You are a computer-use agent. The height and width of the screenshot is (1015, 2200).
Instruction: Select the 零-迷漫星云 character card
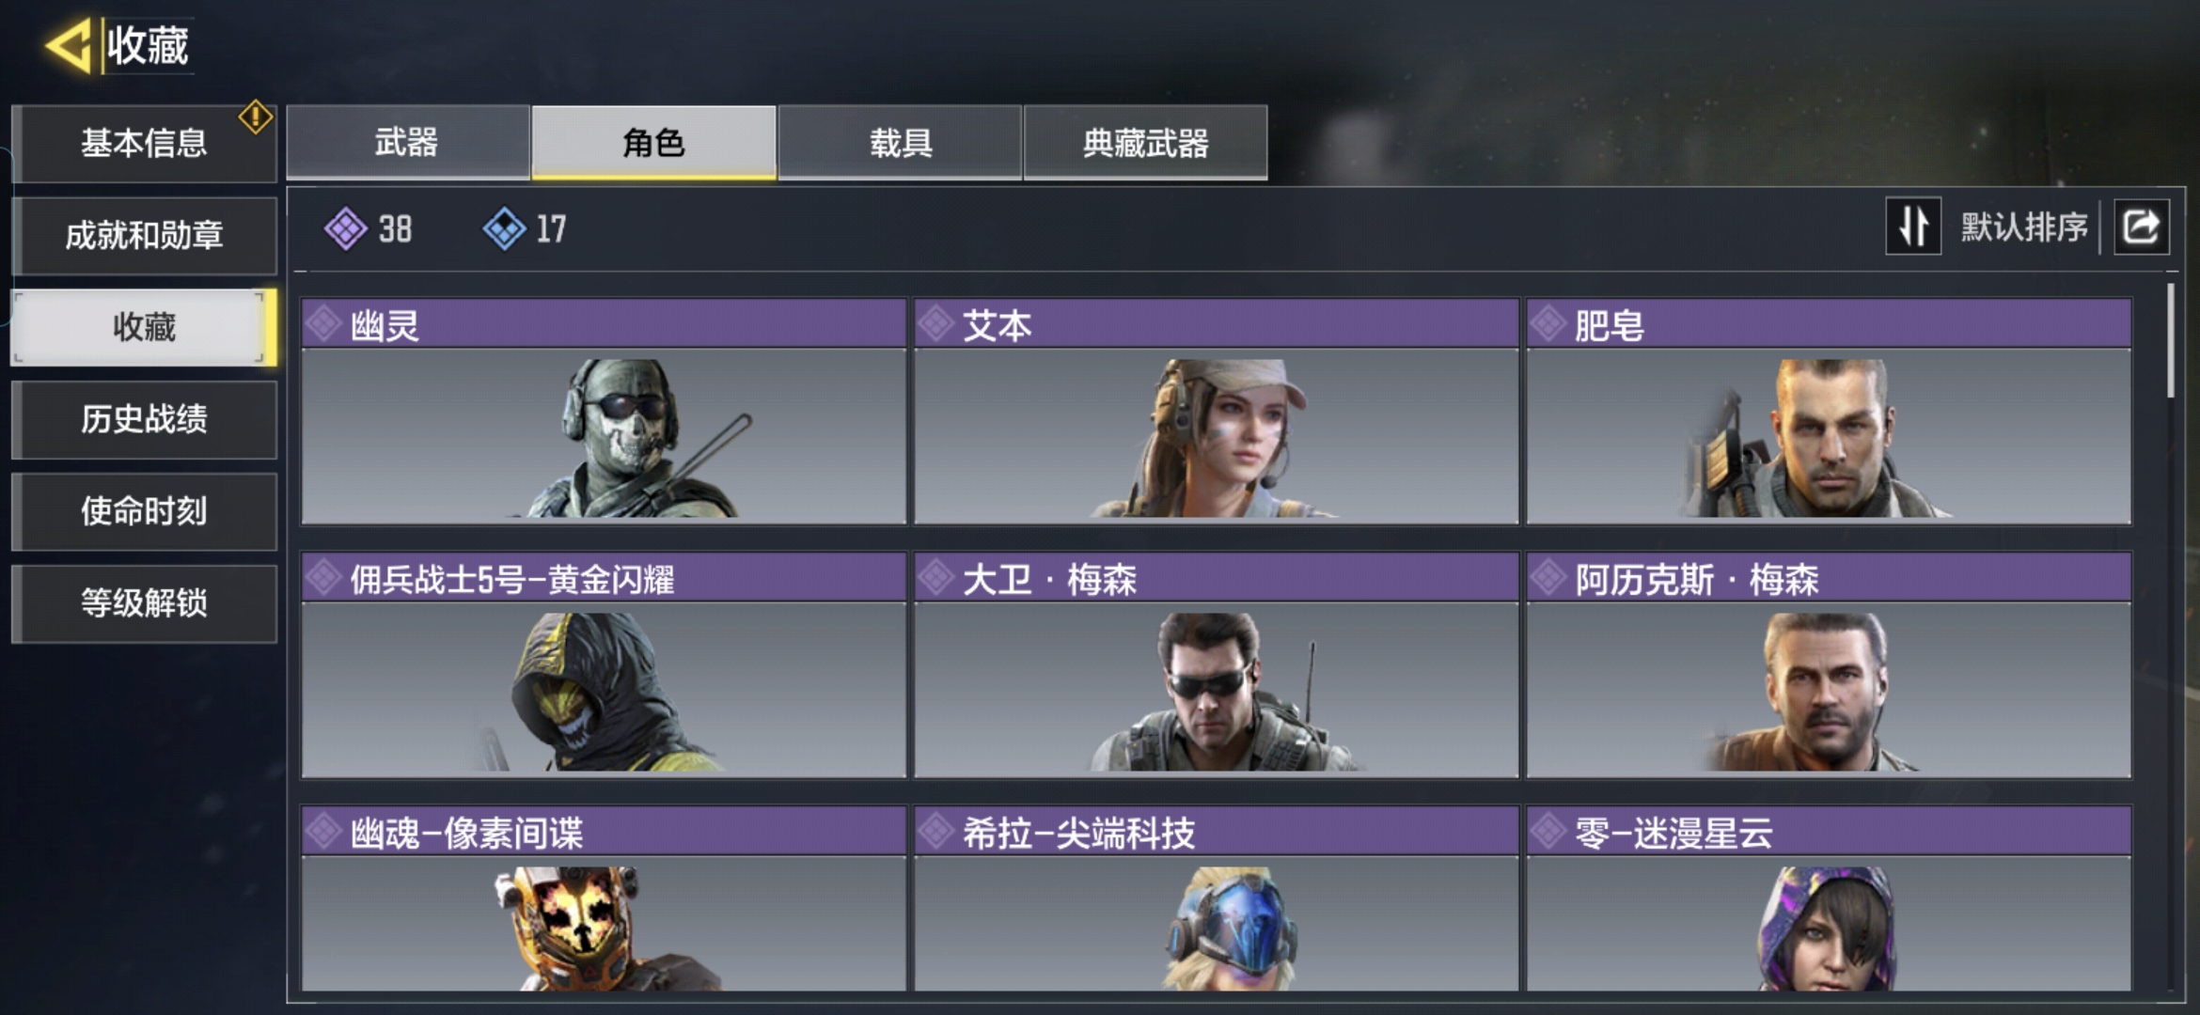click(1829, 898)
